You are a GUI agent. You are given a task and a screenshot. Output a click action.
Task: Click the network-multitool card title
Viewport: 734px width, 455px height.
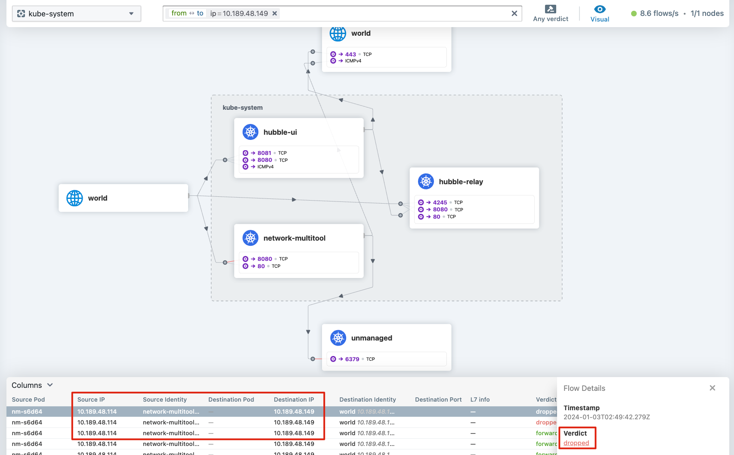[294, 238]
